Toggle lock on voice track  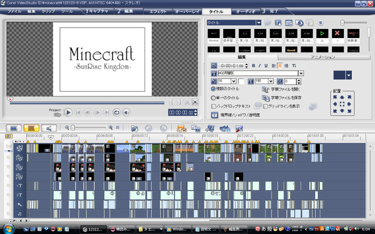point(8,204)
